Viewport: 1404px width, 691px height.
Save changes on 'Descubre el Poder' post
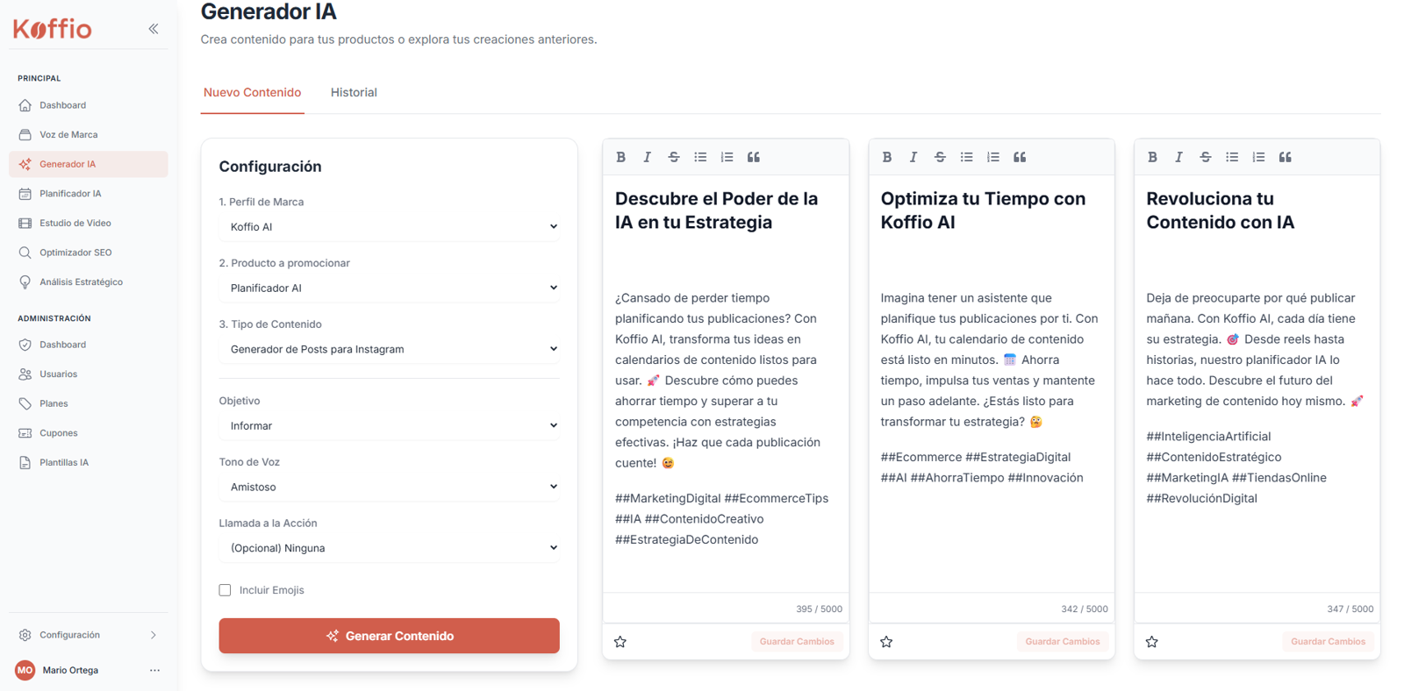pos(797,642)
